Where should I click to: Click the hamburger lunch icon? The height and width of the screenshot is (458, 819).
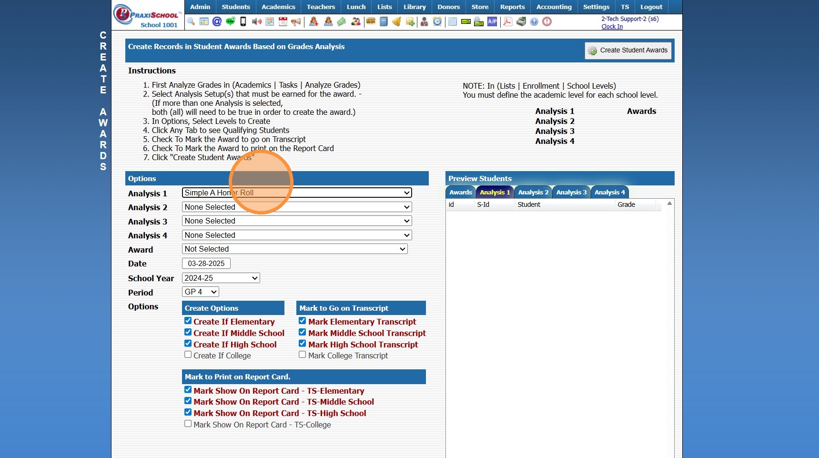pyautogui.click(x=371, y=21)
